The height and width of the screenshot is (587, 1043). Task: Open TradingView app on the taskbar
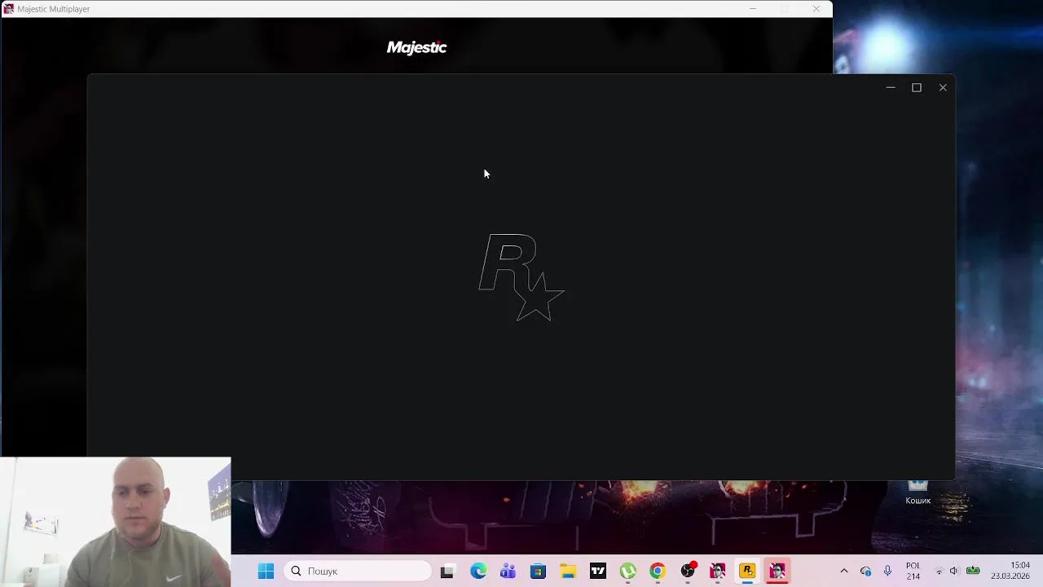tap(598, 571)
